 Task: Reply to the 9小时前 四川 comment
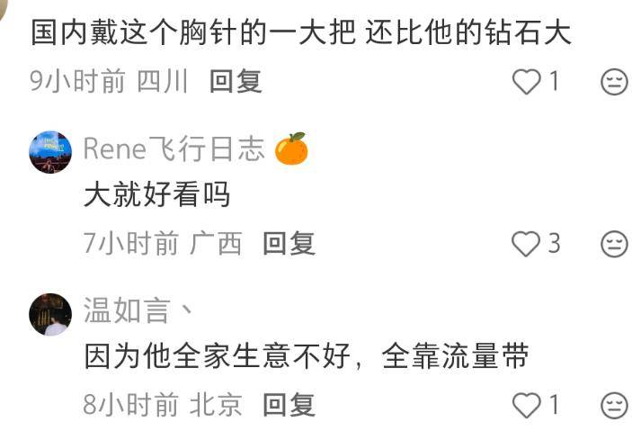[236, 81]
